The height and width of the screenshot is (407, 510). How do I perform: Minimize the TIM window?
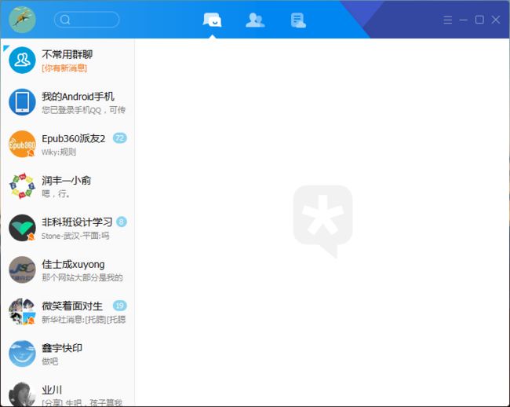point(464,20)
